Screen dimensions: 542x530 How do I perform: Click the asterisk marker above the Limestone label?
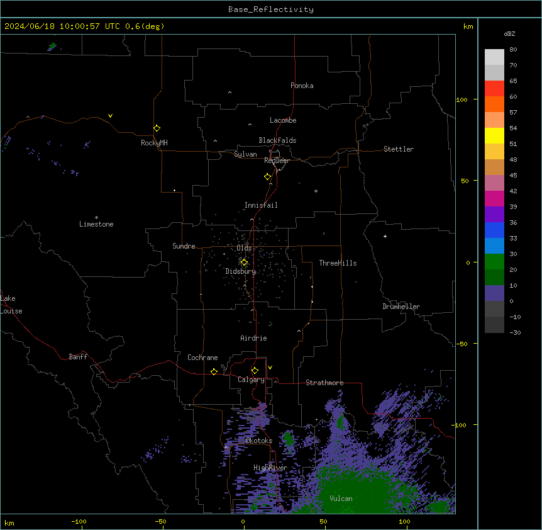tap(96, 218)
